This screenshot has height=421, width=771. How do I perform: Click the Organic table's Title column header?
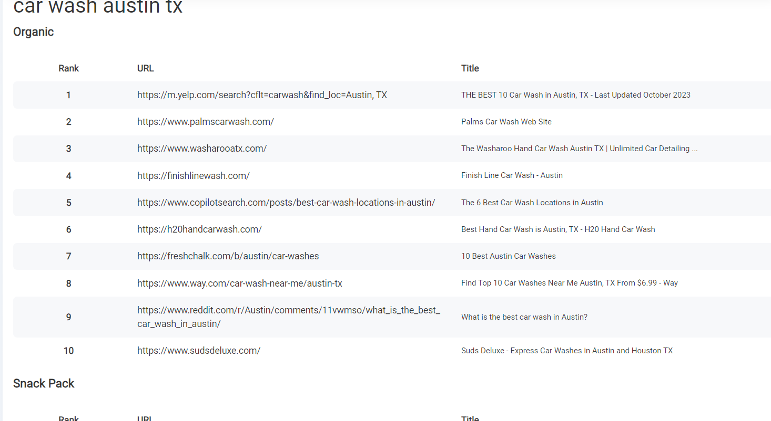(470, 68)
